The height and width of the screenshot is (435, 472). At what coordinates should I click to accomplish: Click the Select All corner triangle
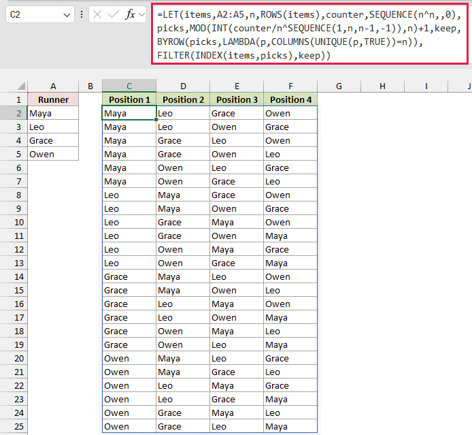coord(21,86)
